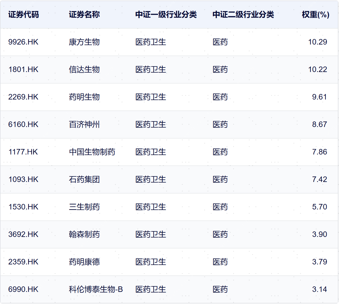Click weight value 3.90
Viewport: 339px width, 304px height.
(319, 234)
